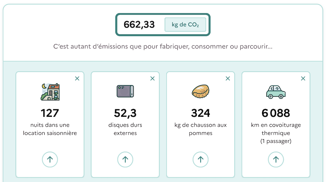Edit the 662,33 emissions value field
The width and height of the screenshot is (327, 182).
[139, 25]
